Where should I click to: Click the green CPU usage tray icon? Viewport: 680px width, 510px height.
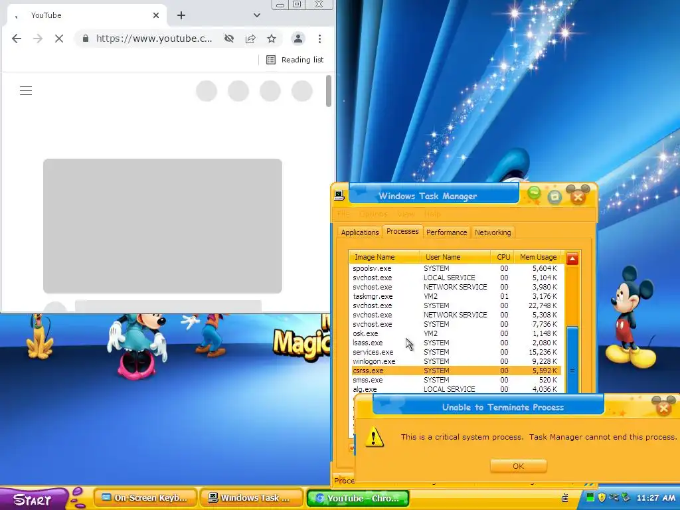coord(590,497)
